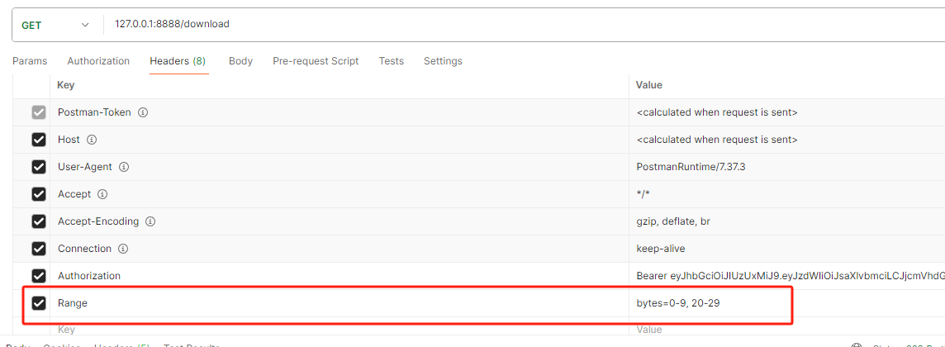Switch to the request Body tab

tap(240, 61)
